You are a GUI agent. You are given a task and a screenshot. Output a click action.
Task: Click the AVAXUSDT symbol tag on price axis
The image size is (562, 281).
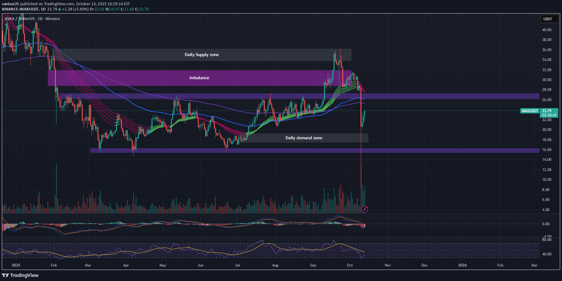coord(530,111)
